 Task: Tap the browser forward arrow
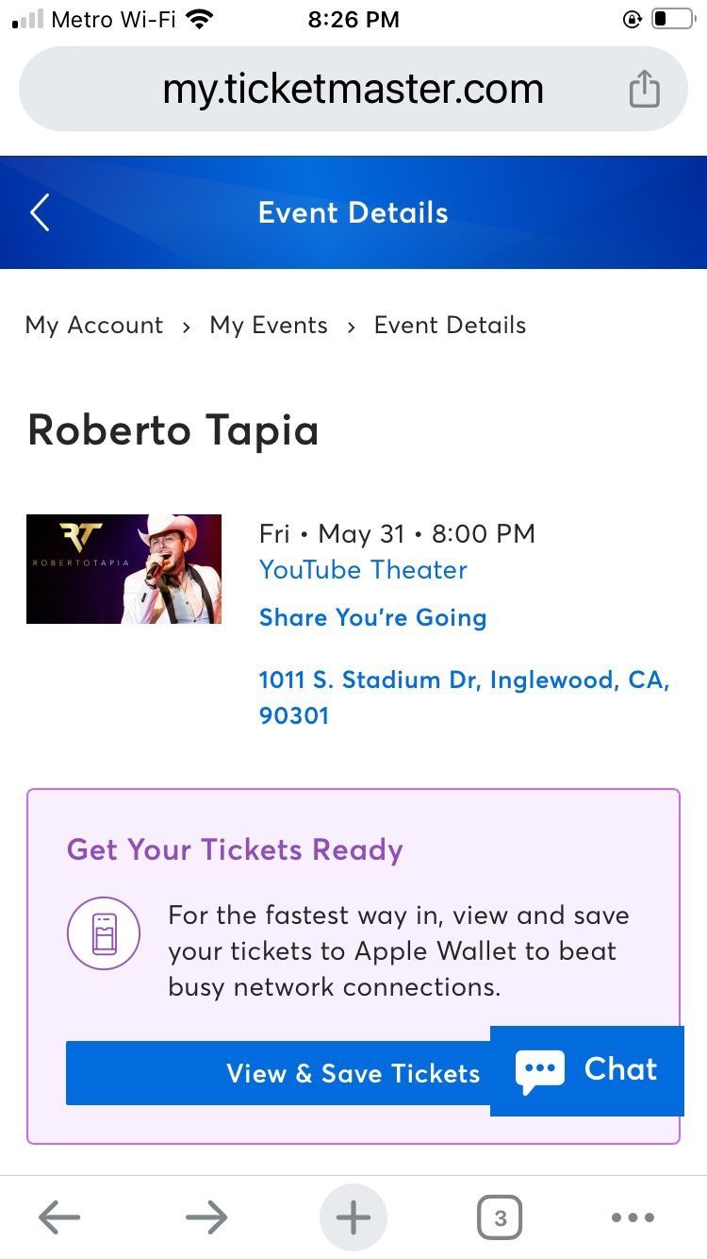pyautogui.click(x=206, y=1217)
